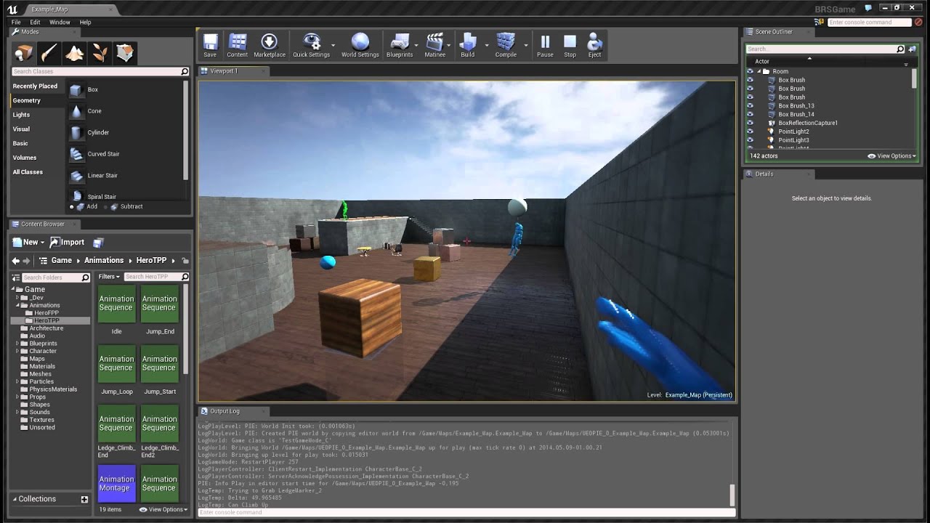Open Content Browser View Options
Image resolution: width=930 pixels, height=523 pixels.
coord(163,509)
